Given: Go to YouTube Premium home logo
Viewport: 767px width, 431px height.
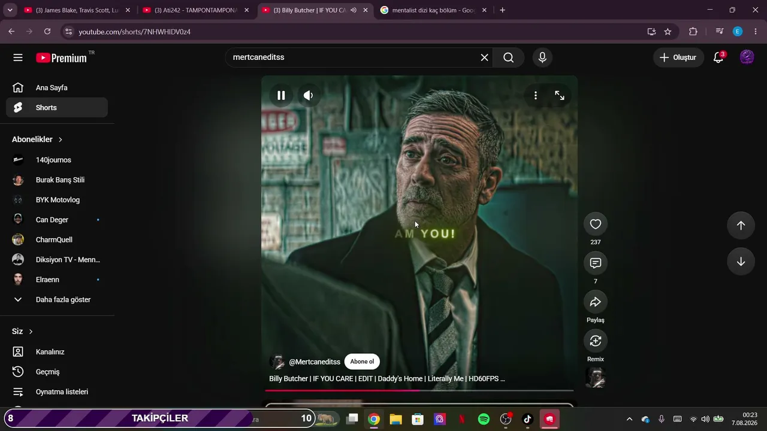Looking at the screenshot, I should tap(62, 57).
